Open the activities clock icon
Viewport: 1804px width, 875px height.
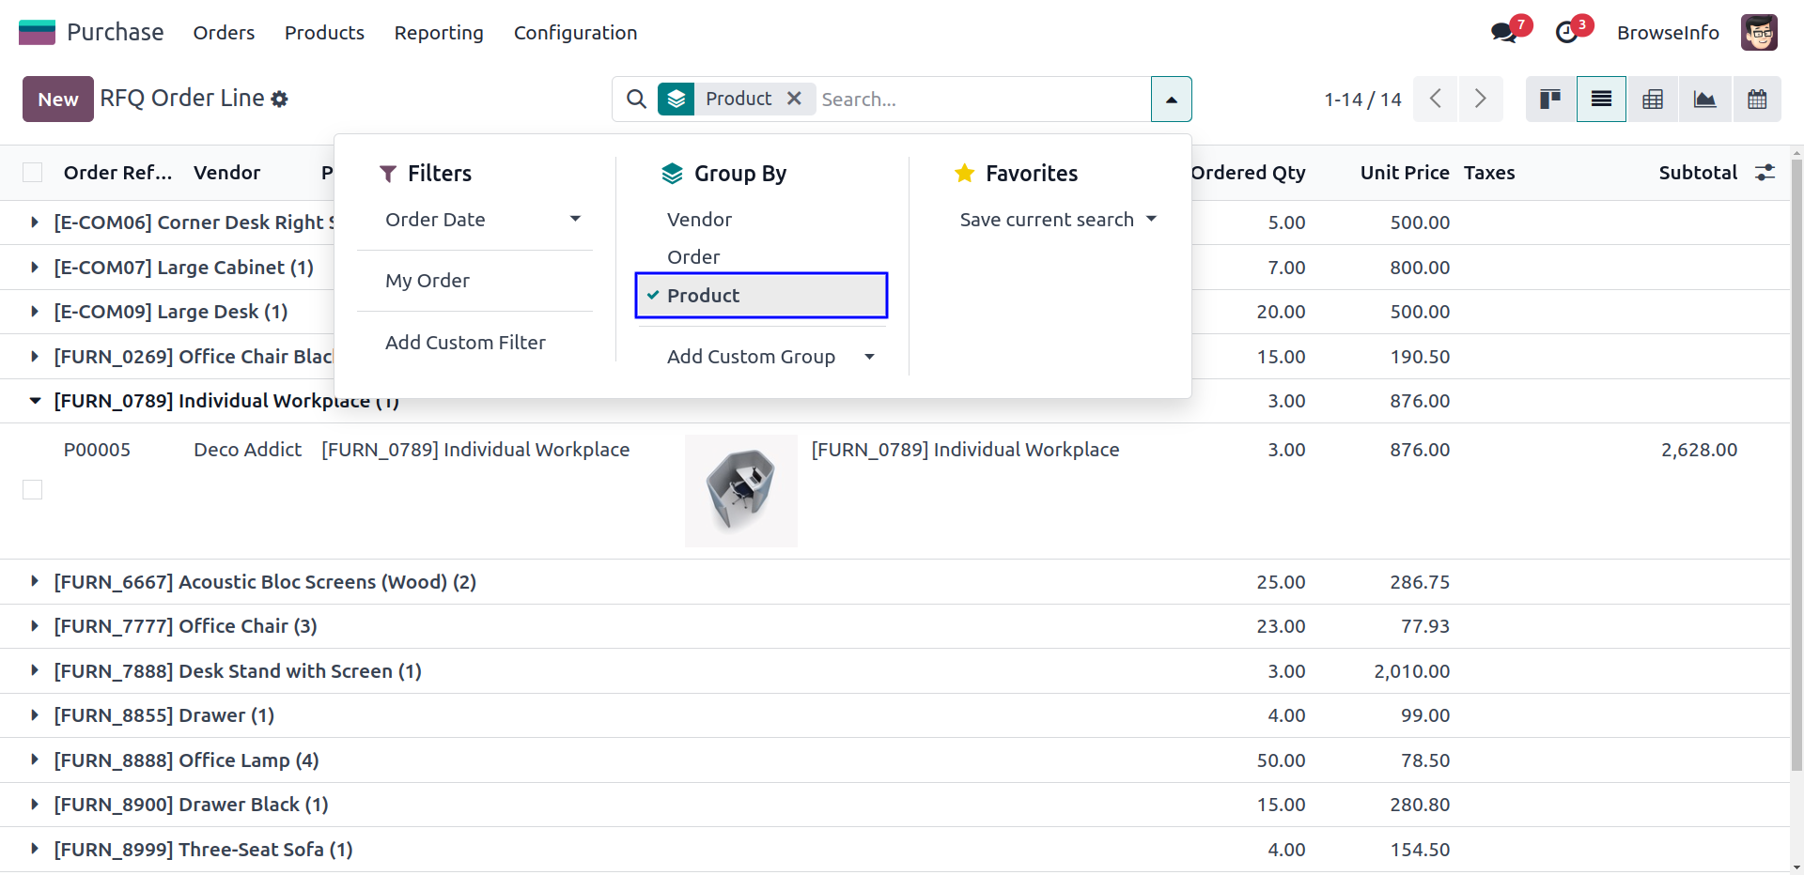point(1567,33)
